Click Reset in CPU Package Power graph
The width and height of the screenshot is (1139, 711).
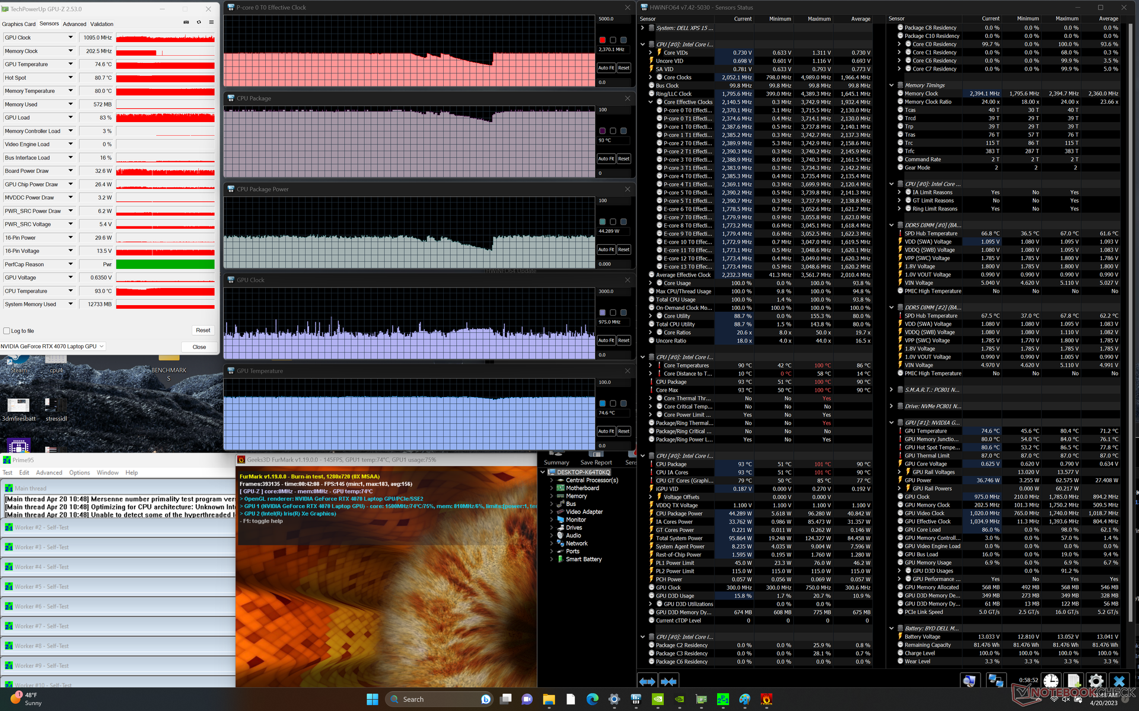tap(623, 249)
